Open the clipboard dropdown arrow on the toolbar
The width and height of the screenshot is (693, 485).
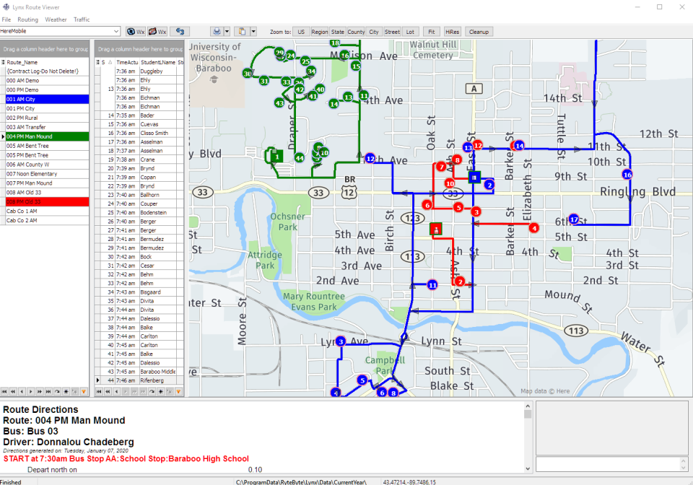pos(254,31)
